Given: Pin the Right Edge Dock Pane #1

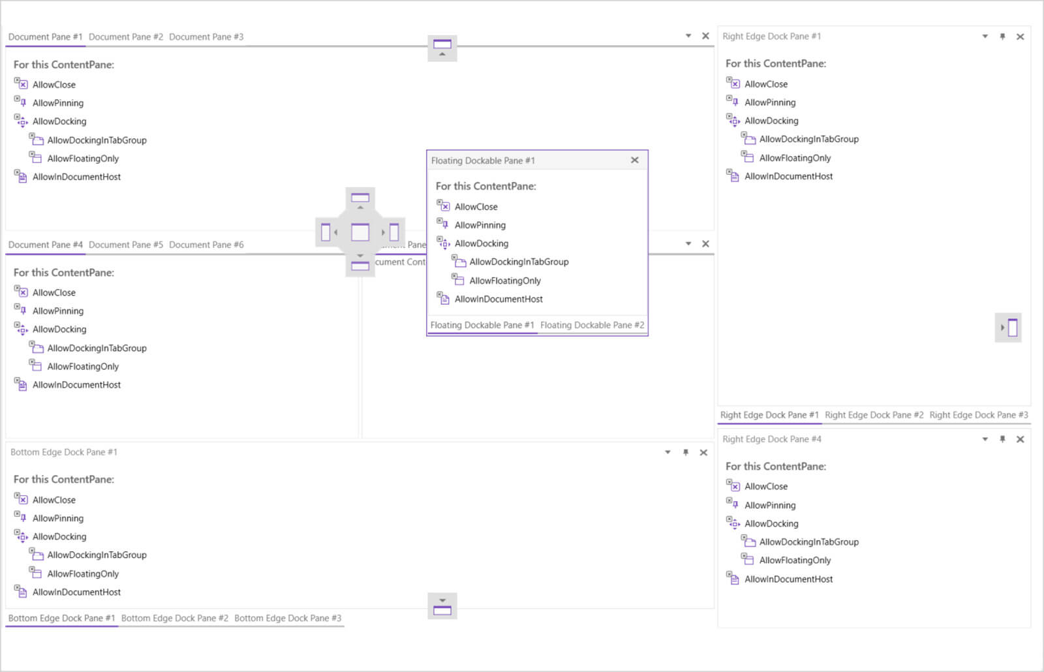Looking at the screenshot, I should [1002, 37].
